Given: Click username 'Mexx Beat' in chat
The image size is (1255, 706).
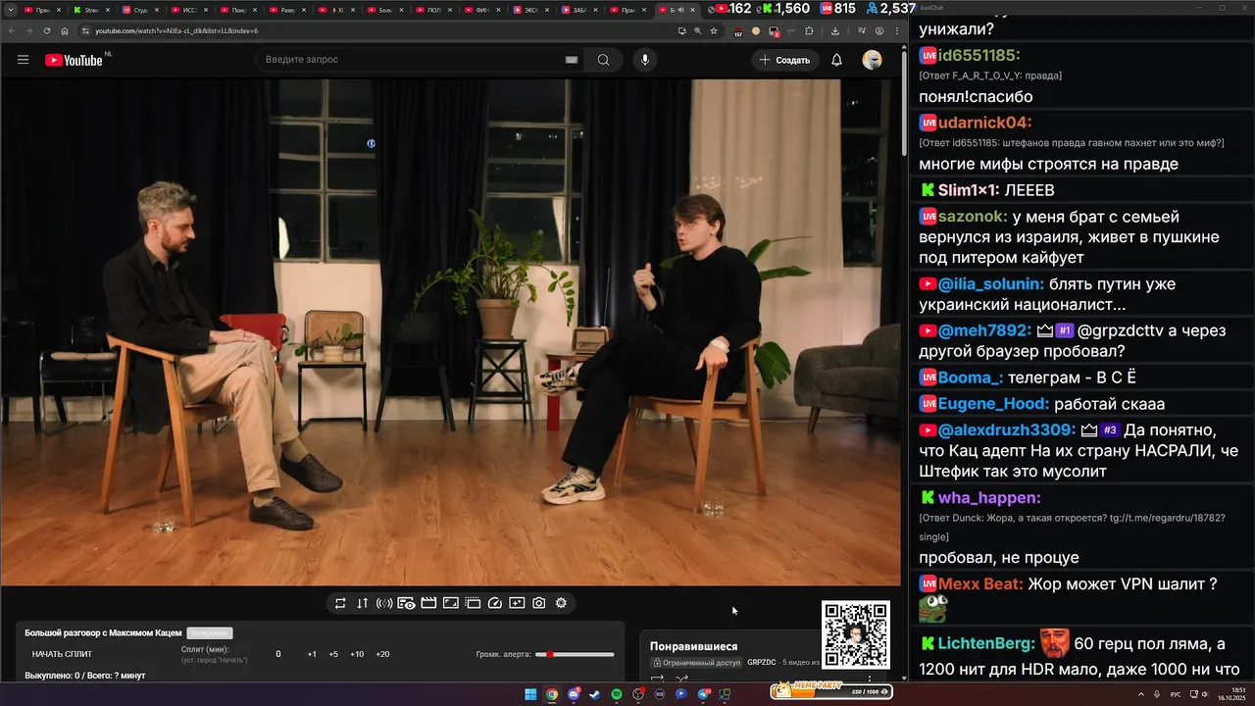Looking at the screenshot, I should [980, 583].
